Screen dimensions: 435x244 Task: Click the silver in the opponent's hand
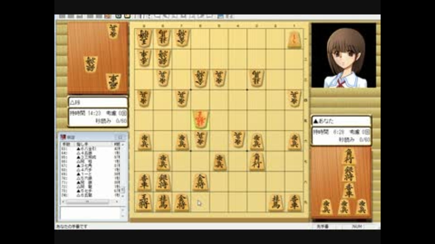point(91,64)
